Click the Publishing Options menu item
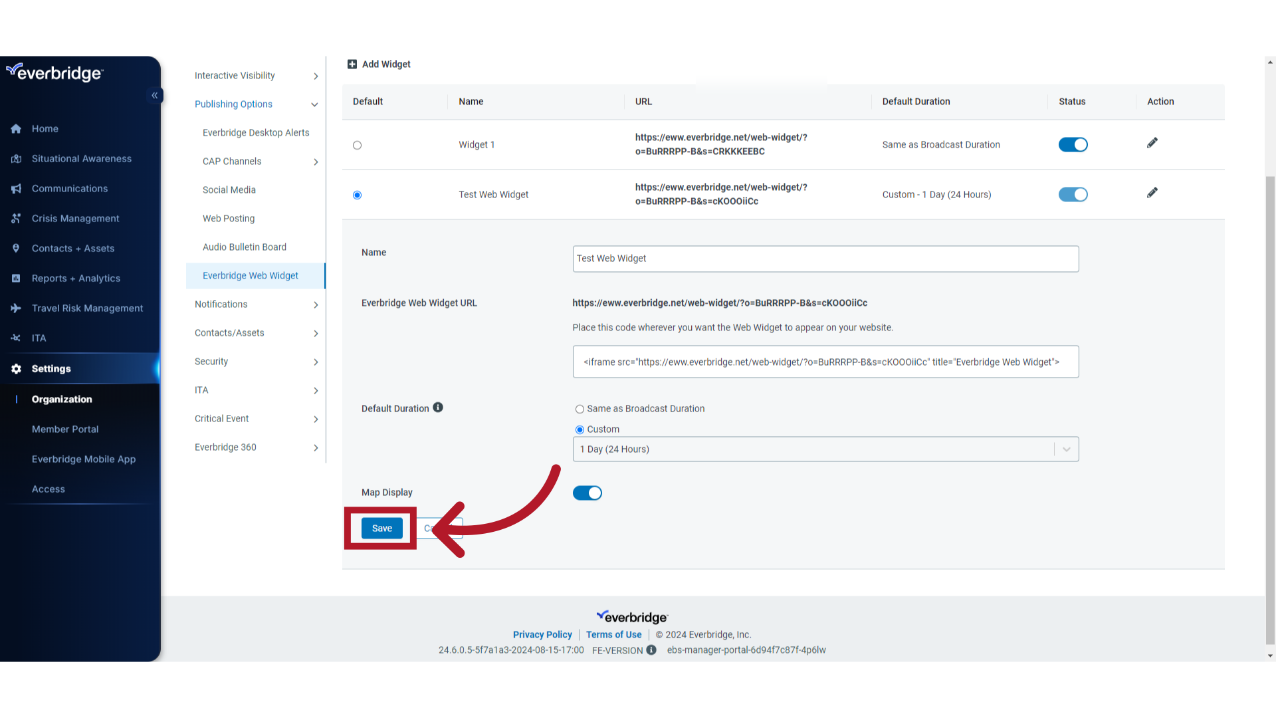The width and height of the screenshot is (1276, 718). point(233,104)
